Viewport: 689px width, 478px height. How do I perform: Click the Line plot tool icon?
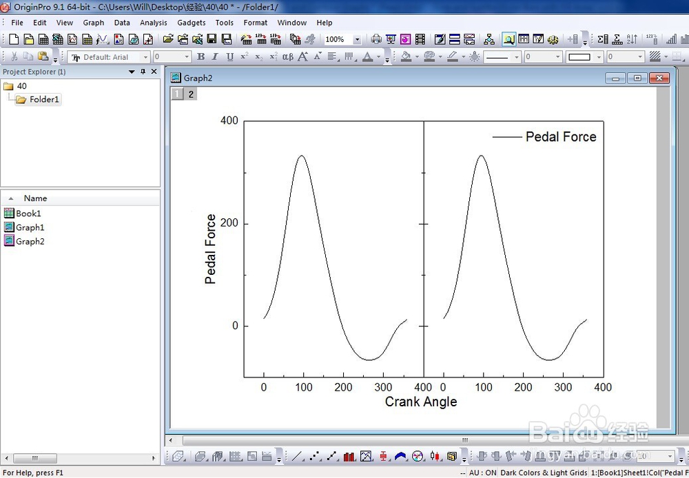pyautogui.click(x=297, y=456)
